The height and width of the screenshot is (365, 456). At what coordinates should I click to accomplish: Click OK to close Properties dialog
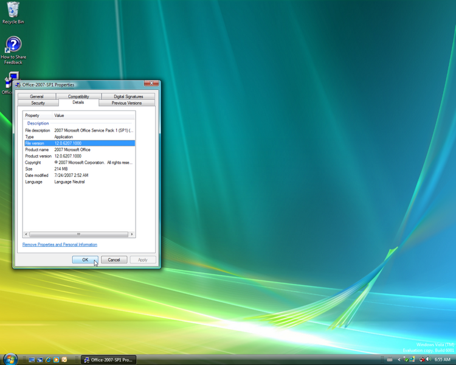[85, 260]
